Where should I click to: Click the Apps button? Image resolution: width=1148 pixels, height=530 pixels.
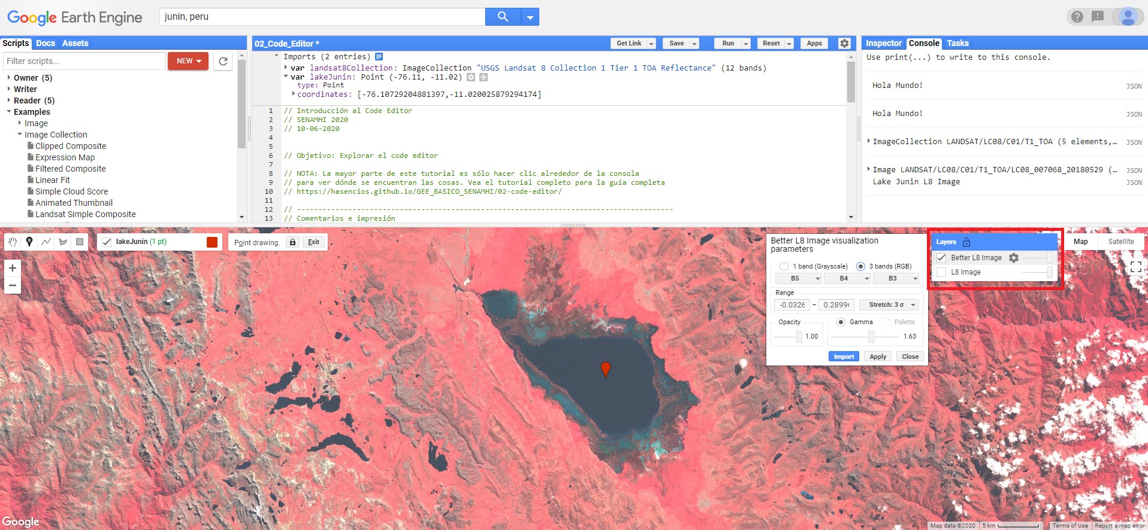click(814, 44)
